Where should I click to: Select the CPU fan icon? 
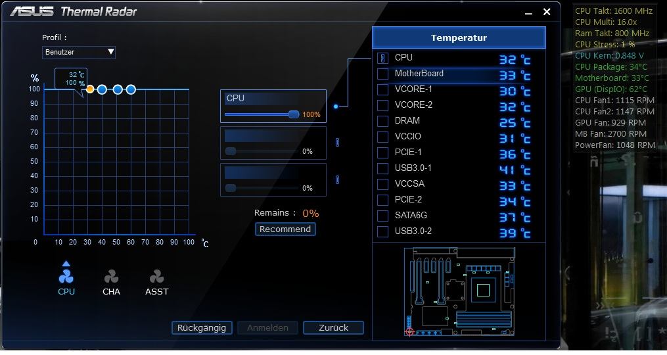(x=66, y=276)
